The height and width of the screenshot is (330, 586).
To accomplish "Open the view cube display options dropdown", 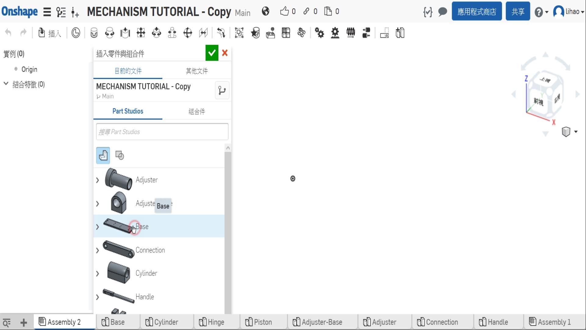I will point(569,132).
